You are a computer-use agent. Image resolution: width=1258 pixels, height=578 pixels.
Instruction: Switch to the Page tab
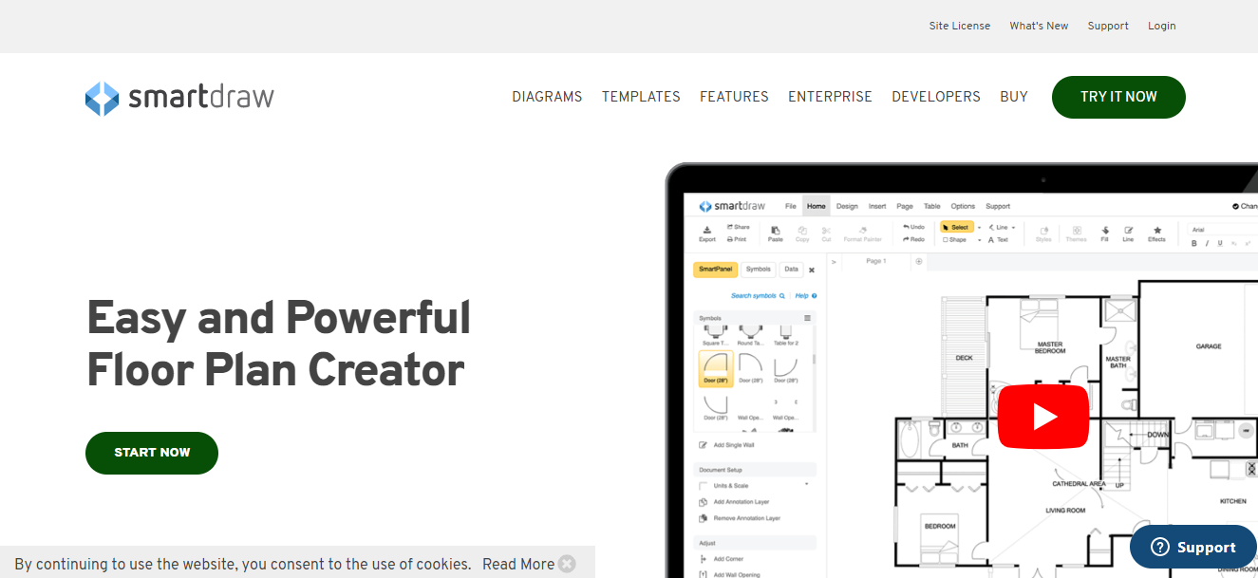905,206
